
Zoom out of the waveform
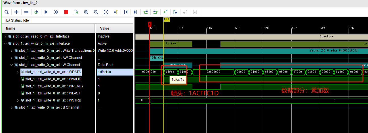96,12
